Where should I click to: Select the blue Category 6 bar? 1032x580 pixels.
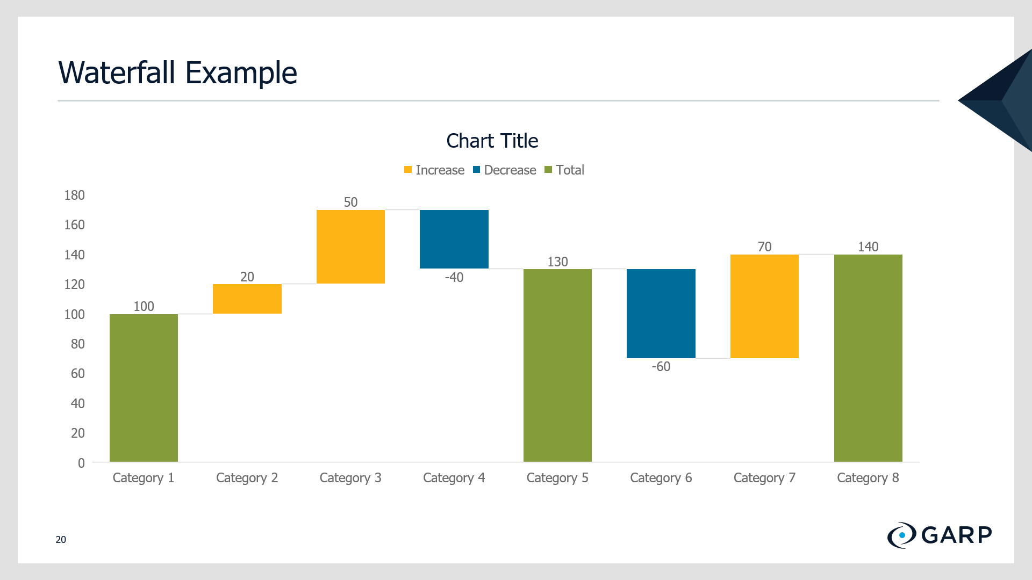tap(661, 314)
